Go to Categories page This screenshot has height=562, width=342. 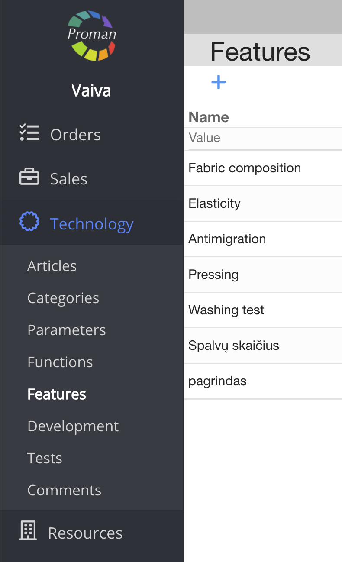(63, 298)
